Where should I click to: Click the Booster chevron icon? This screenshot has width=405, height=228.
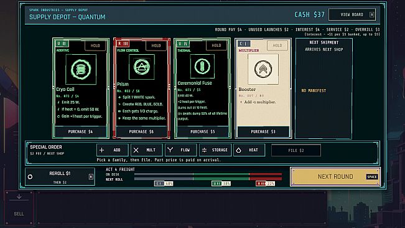coord(263,69)
